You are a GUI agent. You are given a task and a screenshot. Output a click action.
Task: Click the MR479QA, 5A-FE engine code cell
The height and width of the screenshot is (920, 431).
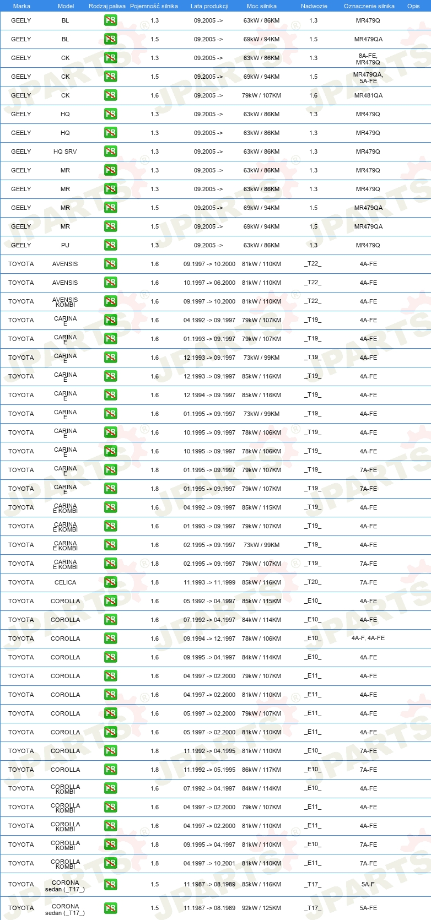point(368,78)
